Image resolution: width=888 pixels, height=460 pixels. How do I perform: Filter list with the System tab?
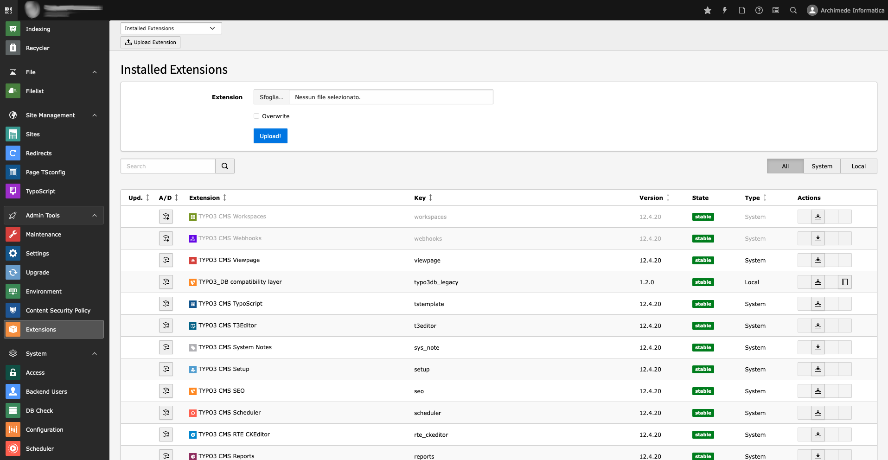(x=822, y=166)
